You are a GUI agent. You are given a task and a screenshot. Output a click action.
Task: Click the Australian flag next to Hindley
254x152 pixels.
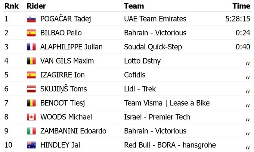coord(31,145)
